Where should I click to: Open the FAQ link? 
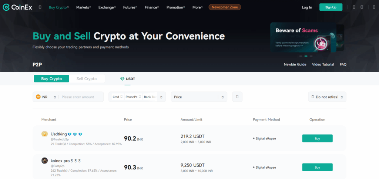point(343,64)
